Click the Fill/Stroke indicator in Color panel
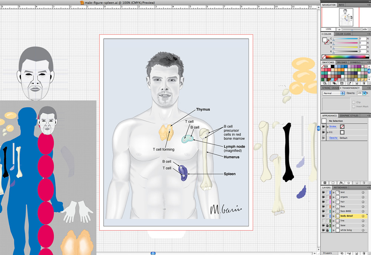 (326, 41)
